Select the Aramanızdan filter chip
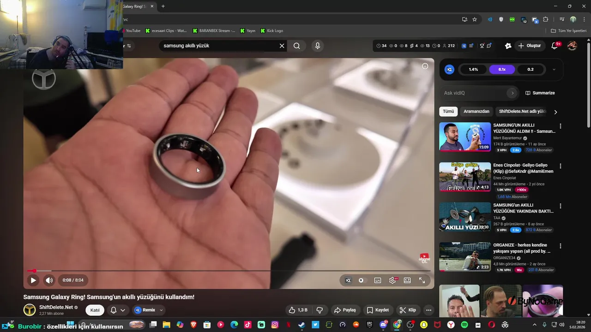The width and height of the screenshot is (591, 332). 476,112
